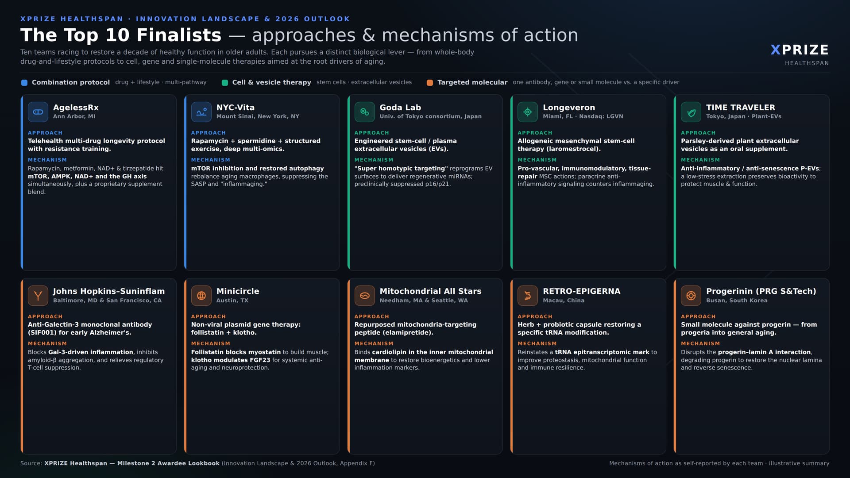
Task: Select 'tRNA epitranscriptomic mark' mechanism text
Action: click(x=602, y=352)
